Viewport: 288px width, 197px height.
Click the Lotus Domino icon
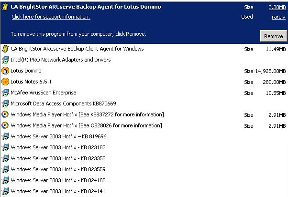(x=5, y=71)
